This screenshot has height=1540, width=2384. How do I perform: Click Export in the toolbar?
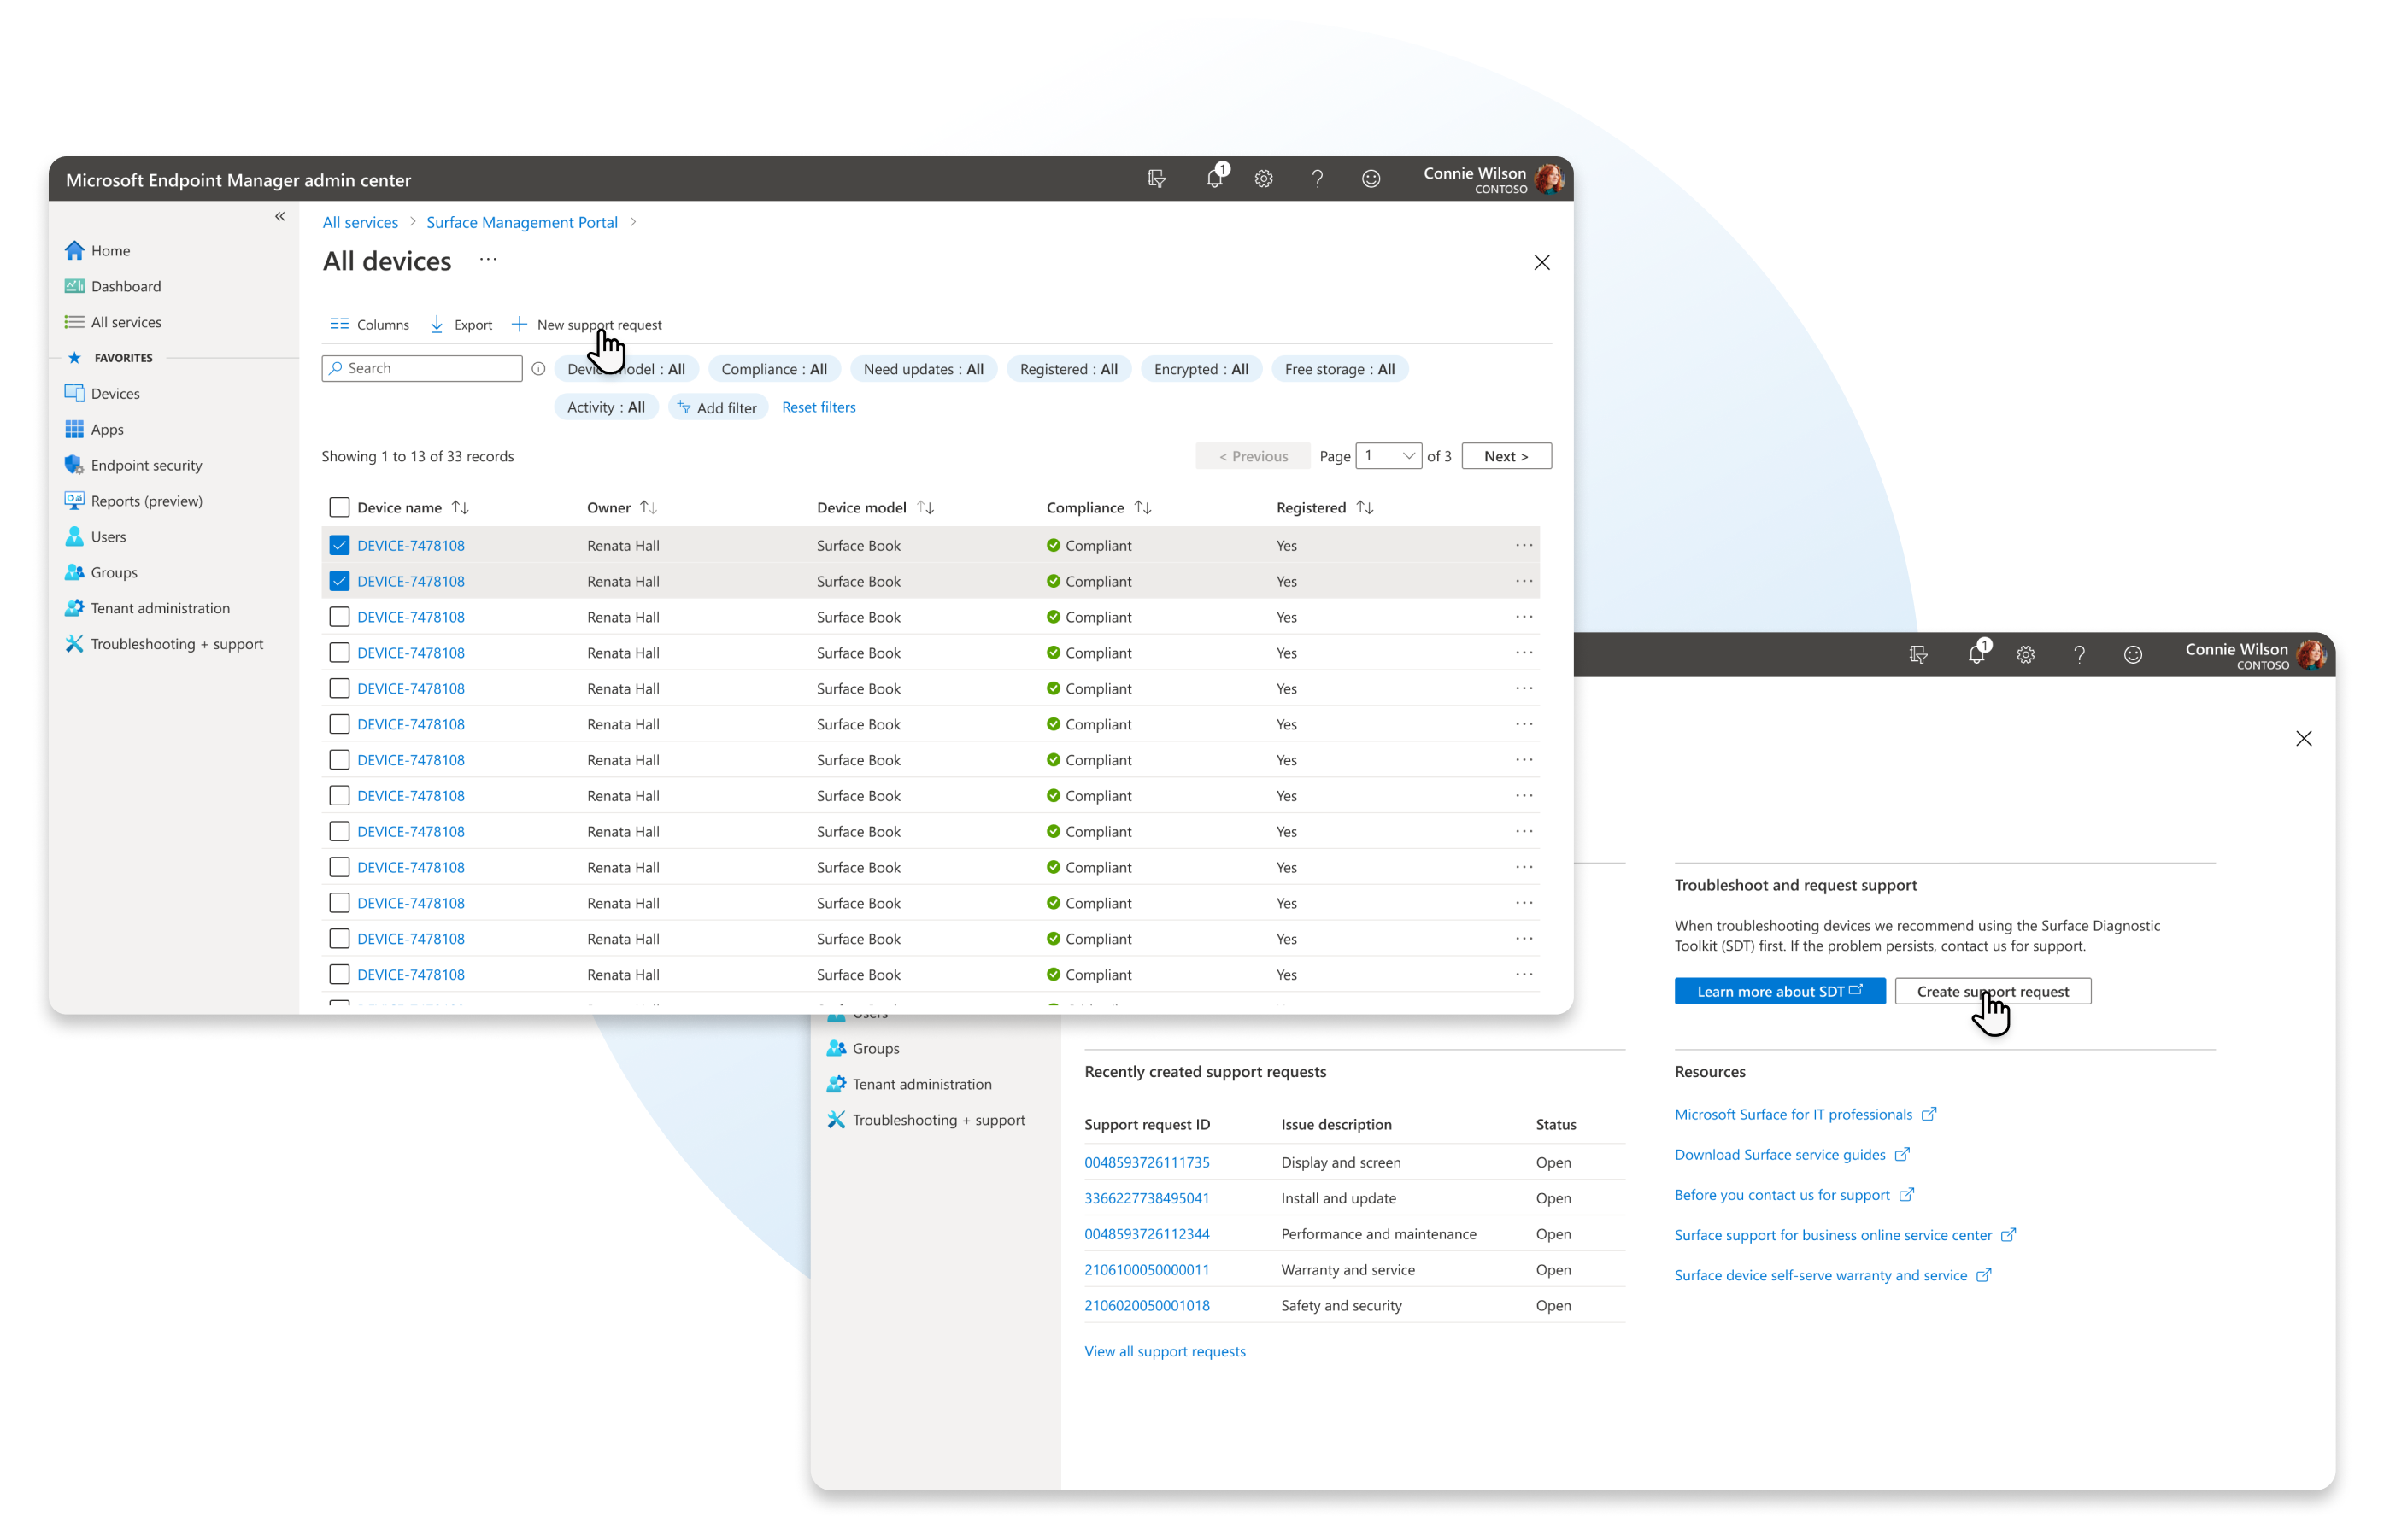tap(461, 325)
